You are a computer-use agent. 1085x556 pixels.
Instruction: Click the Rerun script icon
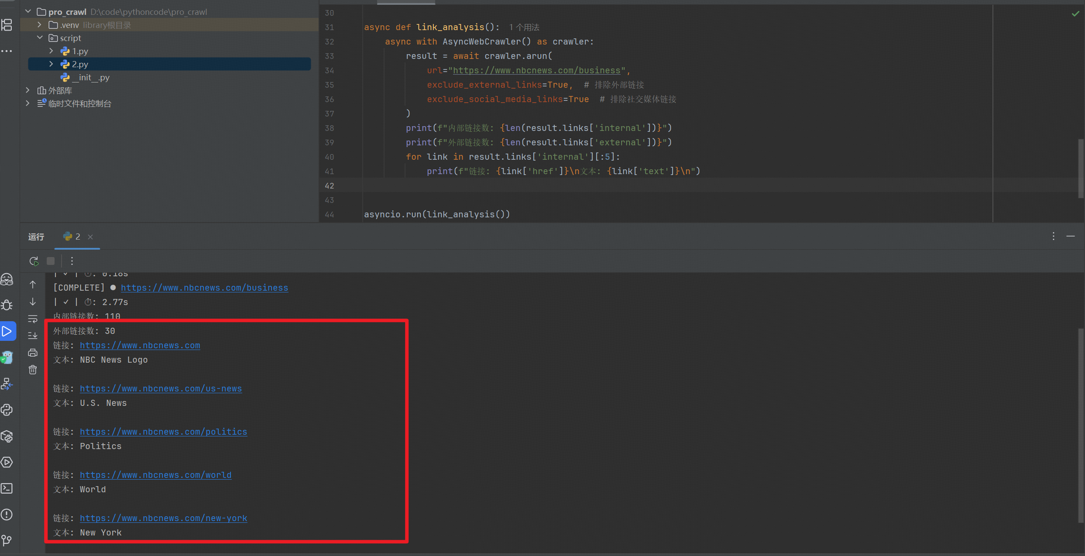point(34,261)
